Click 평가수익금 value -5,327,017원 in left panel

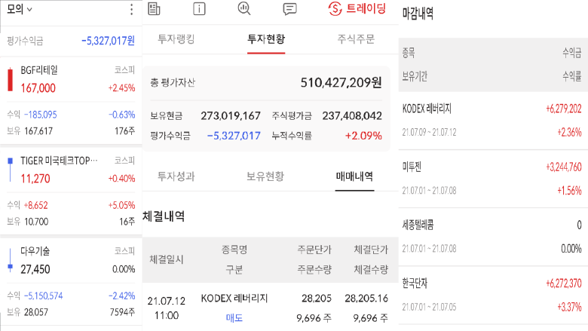pyautogui.click(x=108, y=41)
